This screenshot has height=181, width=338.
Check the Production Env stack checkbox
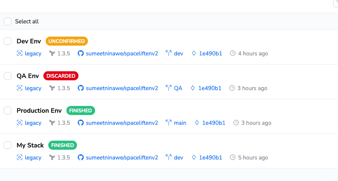(x=8, y=110)
